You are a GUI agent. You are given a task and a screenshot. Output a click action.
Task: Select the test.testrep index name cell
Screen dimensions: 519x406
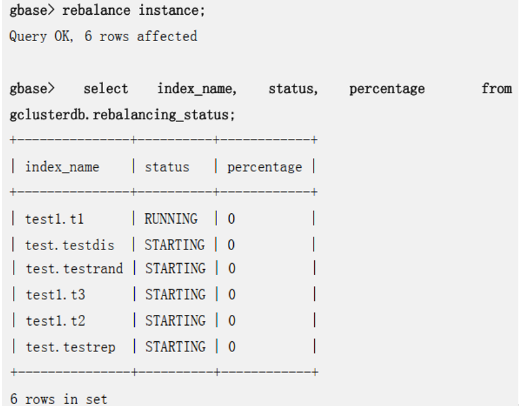coord(70,347)
